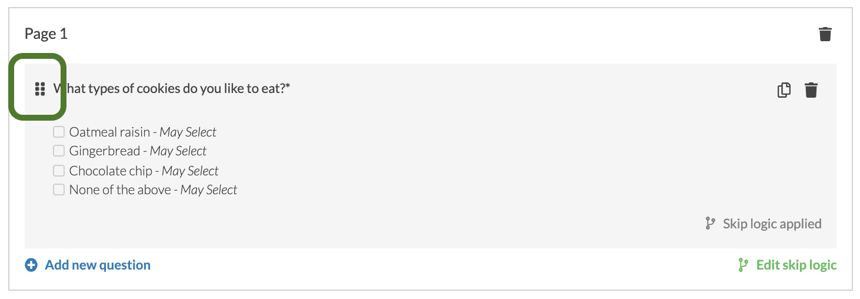Open the Edit skip logic link
The image size is (860, 299).
coord(796,265)
